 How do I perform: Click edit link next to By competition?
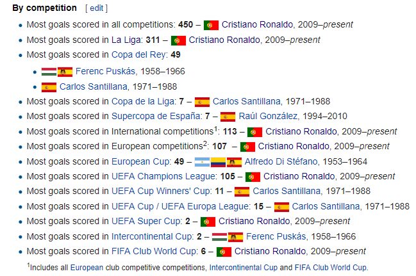point(96,8)
